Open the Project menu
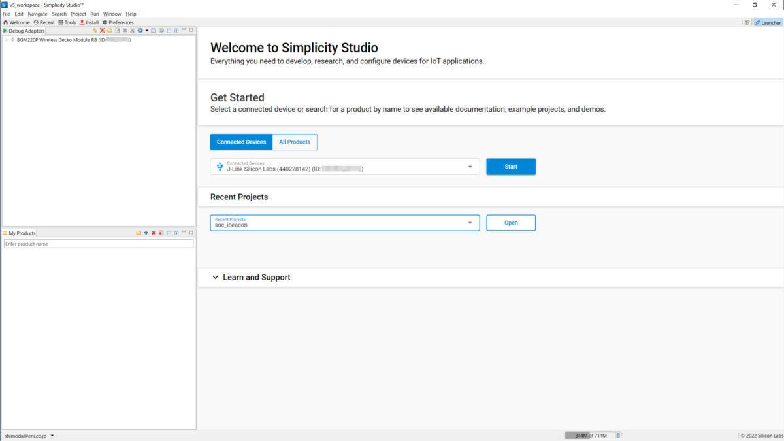784x441 pixels. [78, 14]
